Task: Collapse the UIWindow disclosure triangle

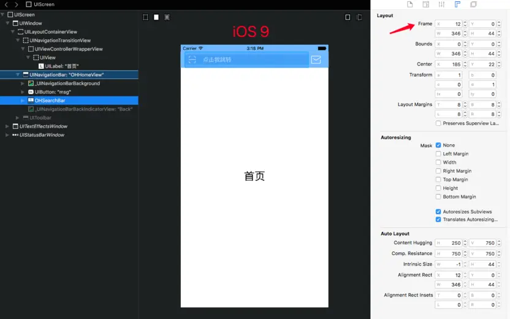Action: pyautogui.click(x=7, y=23)
